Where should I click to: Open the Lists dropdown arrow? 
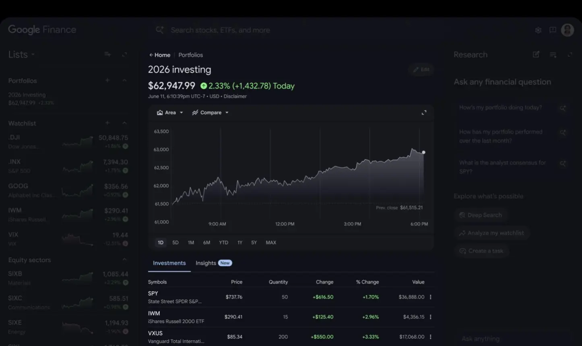33,55
